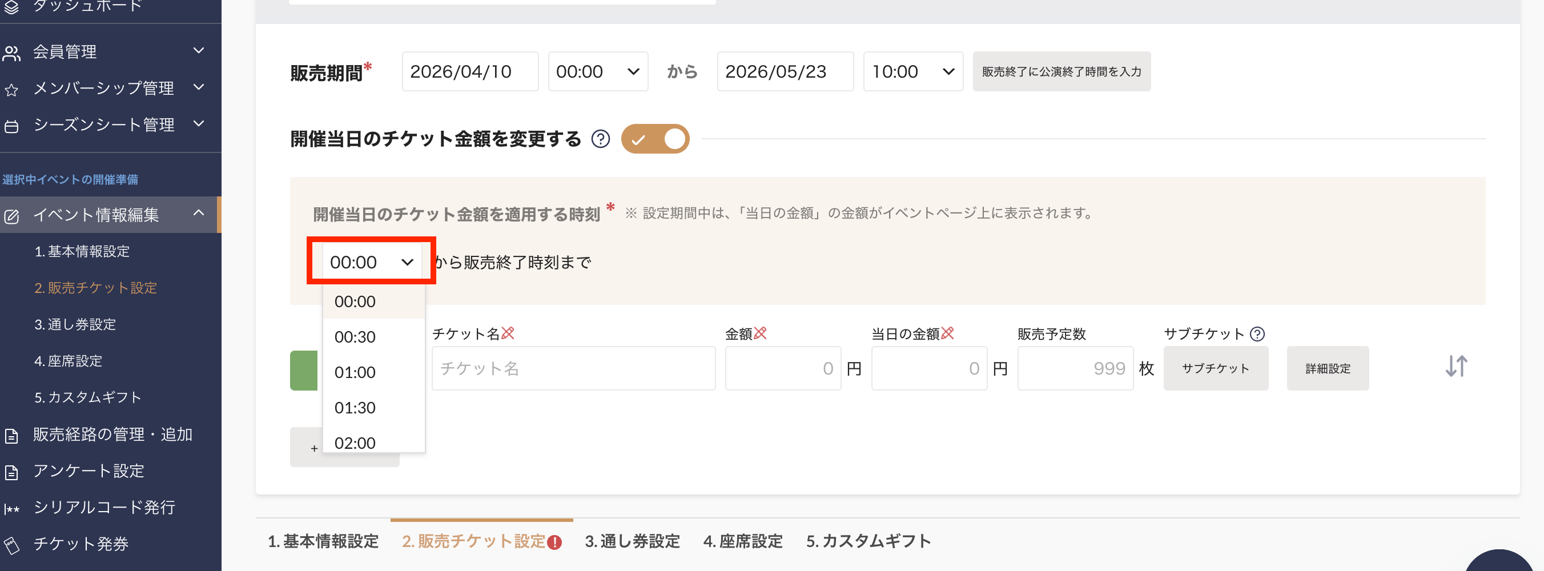Open the sales end time 10:00 dropdown
This screenshot has height=571, width=1544.
(x=912, y=72)
